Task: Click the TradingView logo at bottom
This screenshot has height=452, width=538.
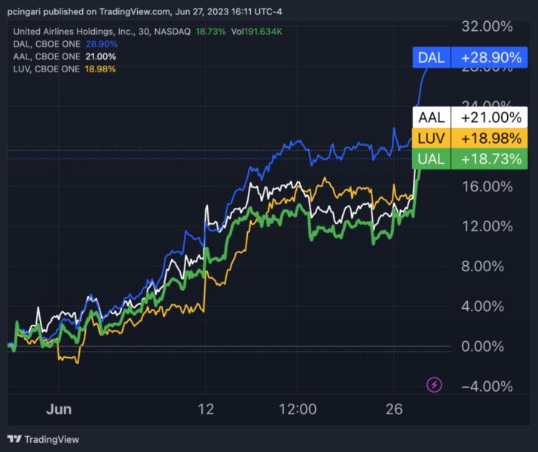Action: pyautogui.click(x=43, y=439)
